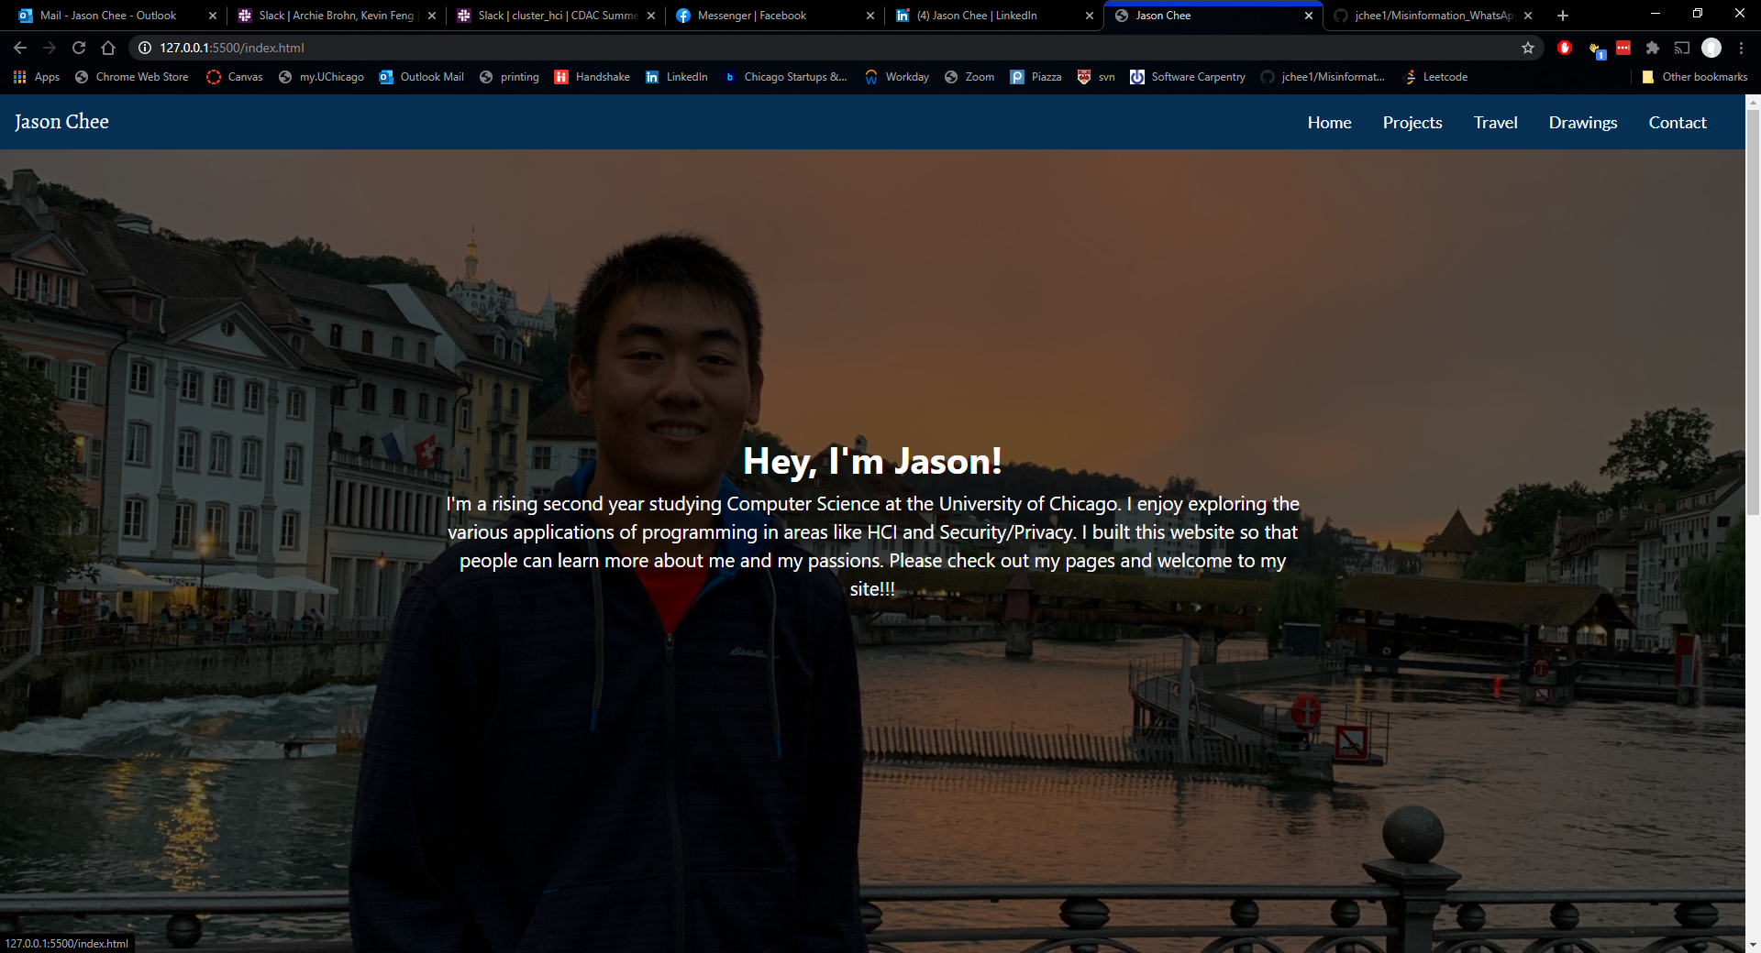This screenshot has width=1761, height=953.
Task: Bookmark this page with the star icon
Action: pyautogui.click(x=1528, y=48)
